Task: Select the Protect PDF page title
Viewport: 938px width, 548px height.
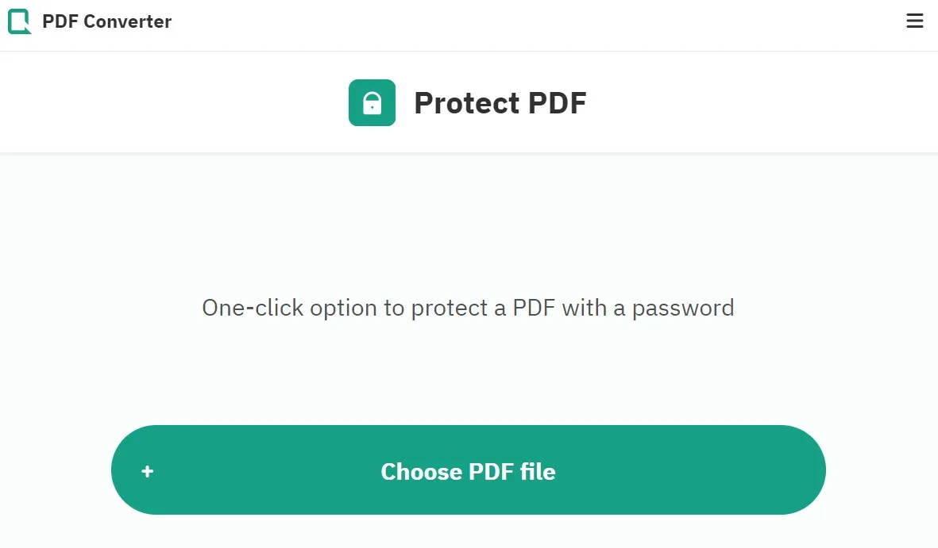Action: (x=500, y=102)
